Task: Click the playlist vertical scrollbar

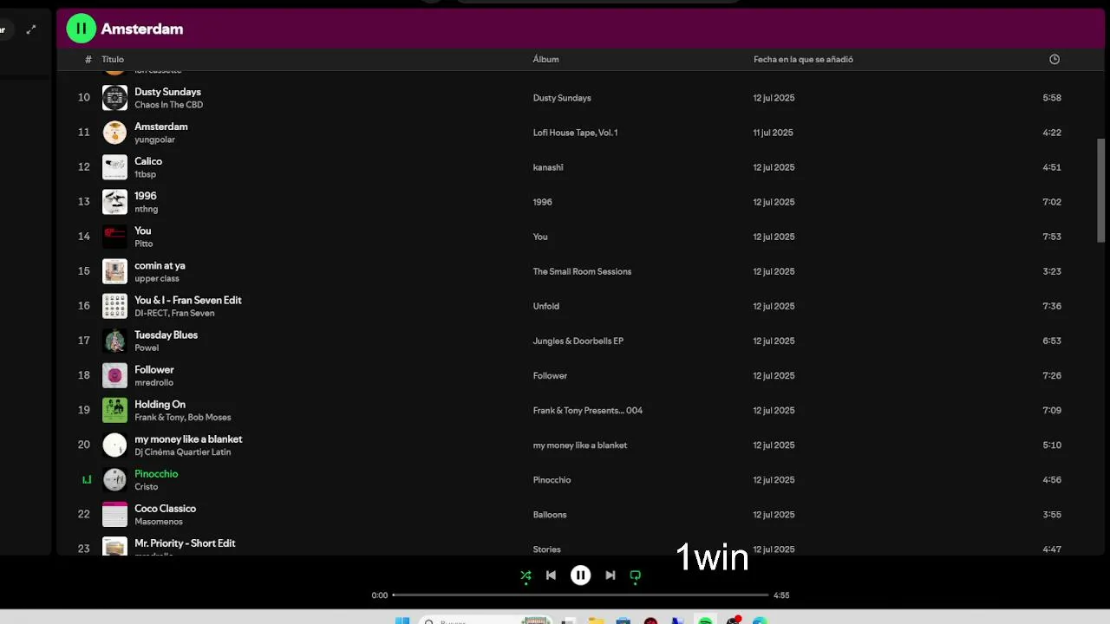Action: (x=1101, y=191)
